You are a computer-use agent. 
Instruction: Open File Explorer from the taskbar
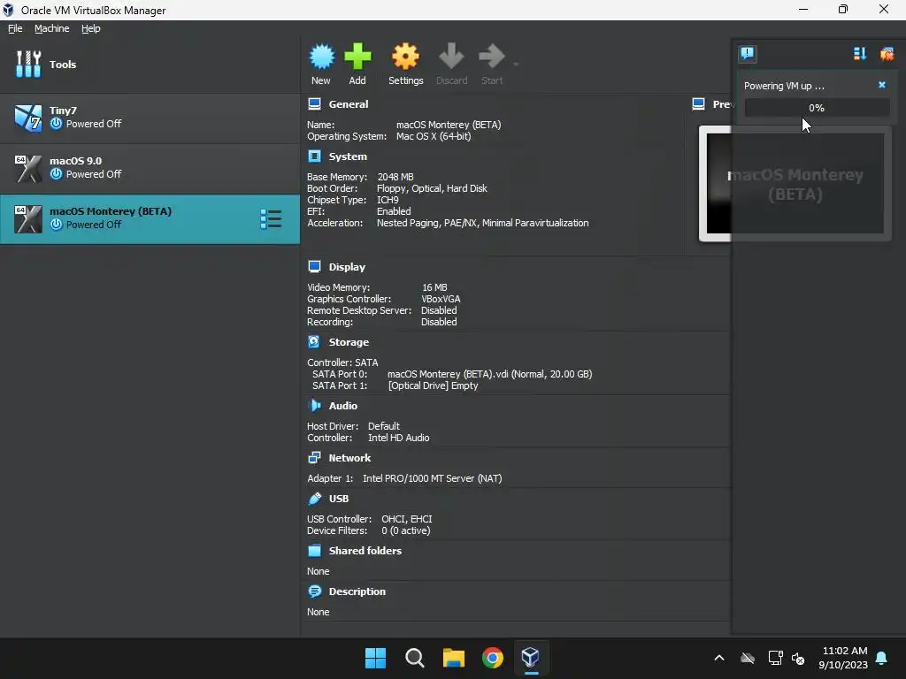(x=454, y=658)
